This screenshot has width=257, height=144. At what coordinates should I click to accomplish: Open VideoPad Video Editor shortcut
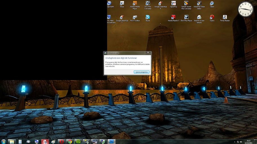click(x=199, y=5)
